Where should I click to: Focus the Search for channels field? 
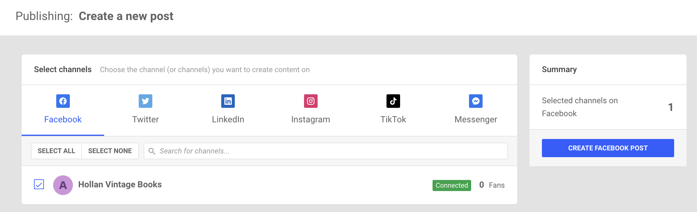tap(331, 151)
